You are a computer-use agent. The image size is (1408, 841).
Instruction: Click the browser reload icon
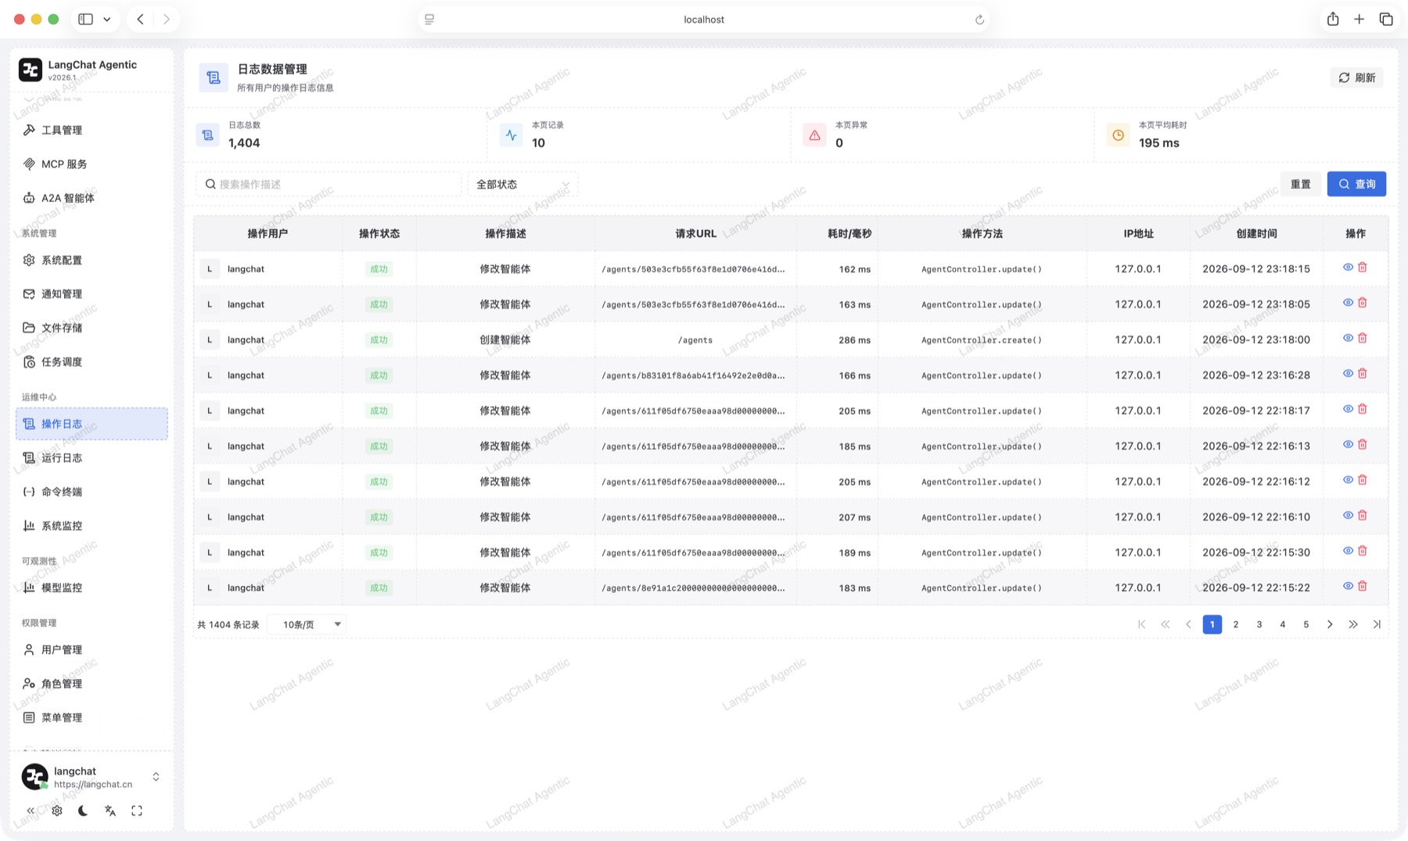point(979,20)
